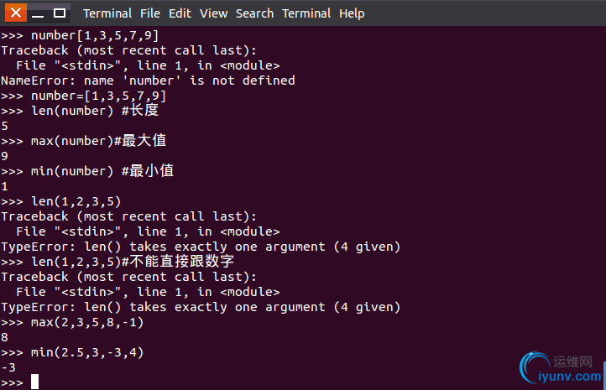Click the max(2,3,5,8,-1) command line

click(72, 322)
